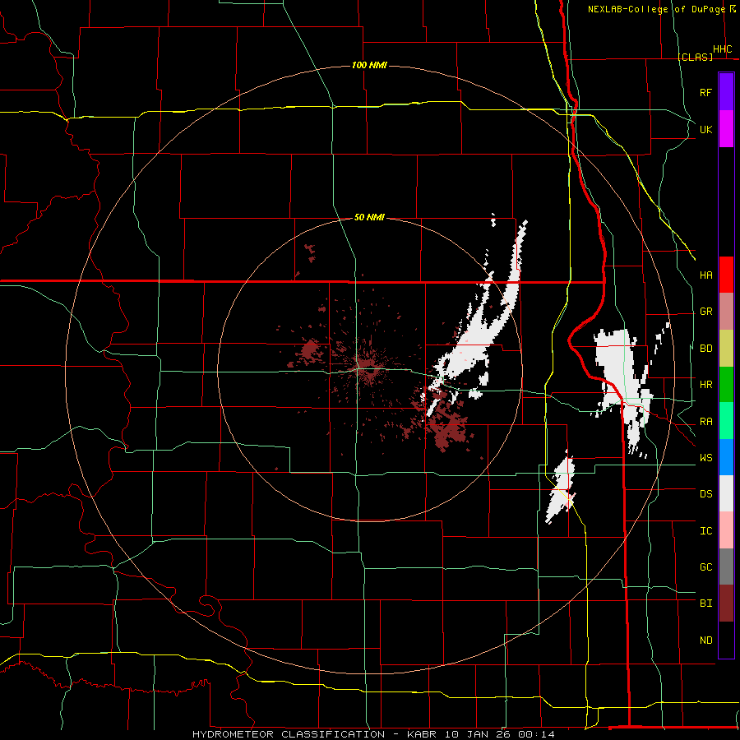
Task: Click the GC legend label text
Action: point(705,567)
